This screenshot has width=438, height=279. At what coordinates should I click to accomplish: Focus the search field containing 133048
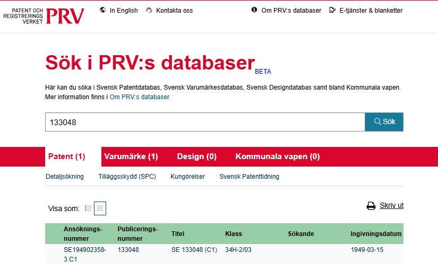point(205,122)
